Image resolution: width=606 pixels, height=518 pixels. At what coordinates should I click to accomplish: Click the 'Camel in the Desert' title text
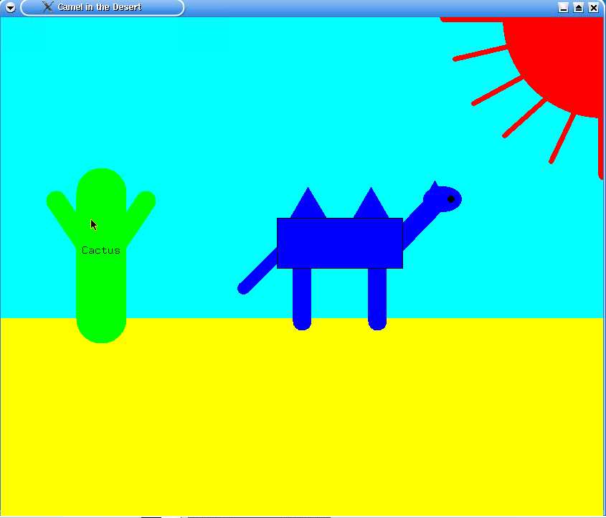100,7
